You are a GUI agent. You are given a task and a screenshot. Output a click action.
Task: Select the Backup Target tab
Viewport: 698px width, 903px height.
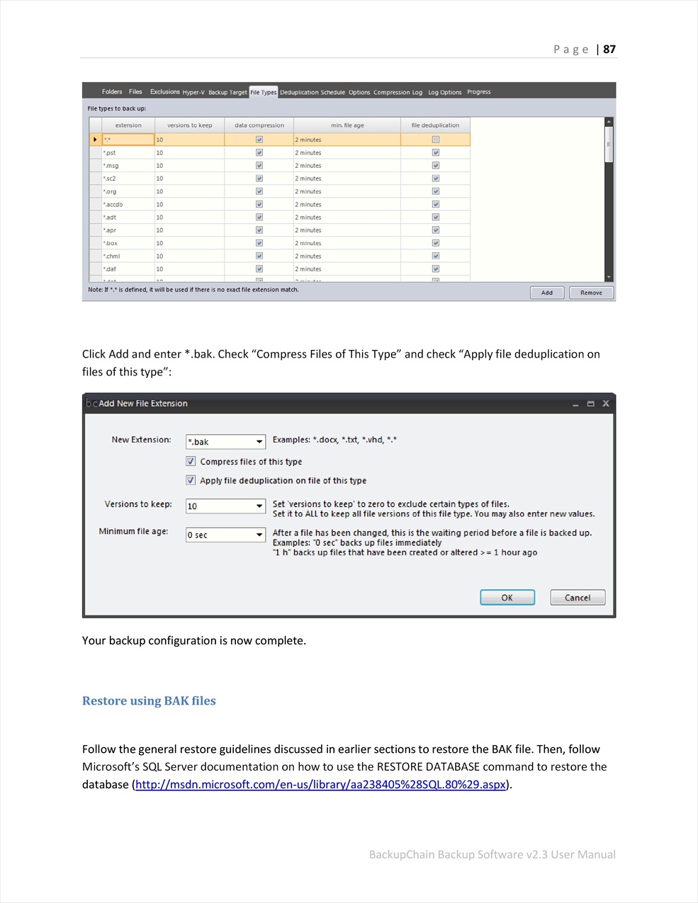[227, 92]
